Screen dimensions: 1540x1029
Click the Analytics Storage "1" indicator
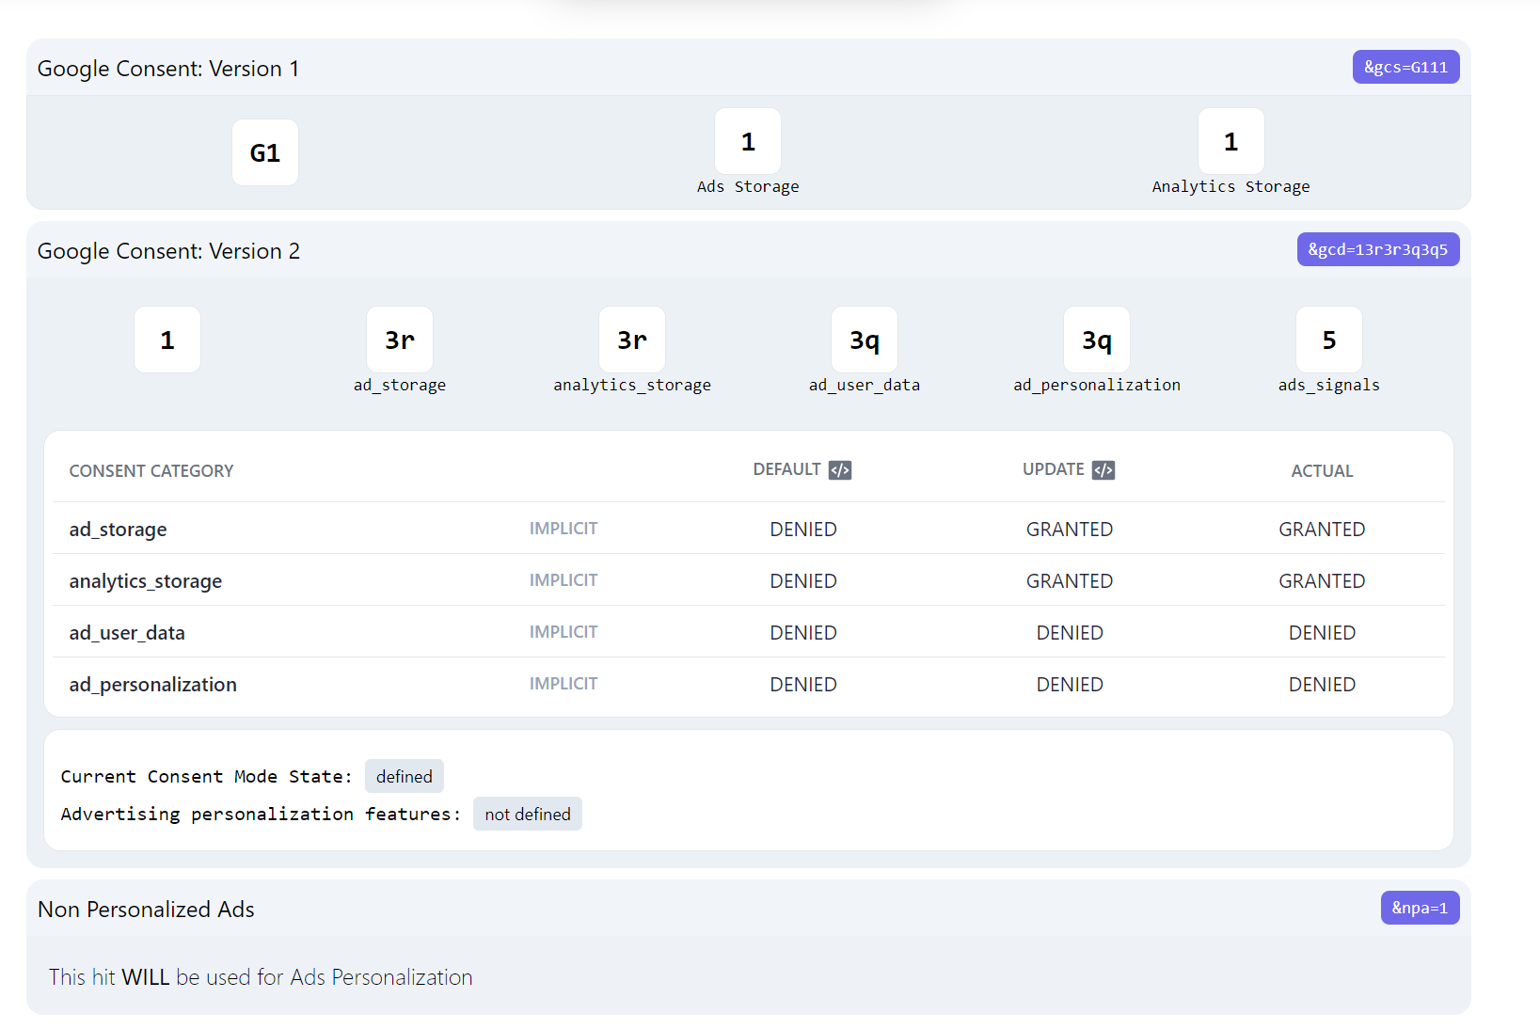[1230, 141]
